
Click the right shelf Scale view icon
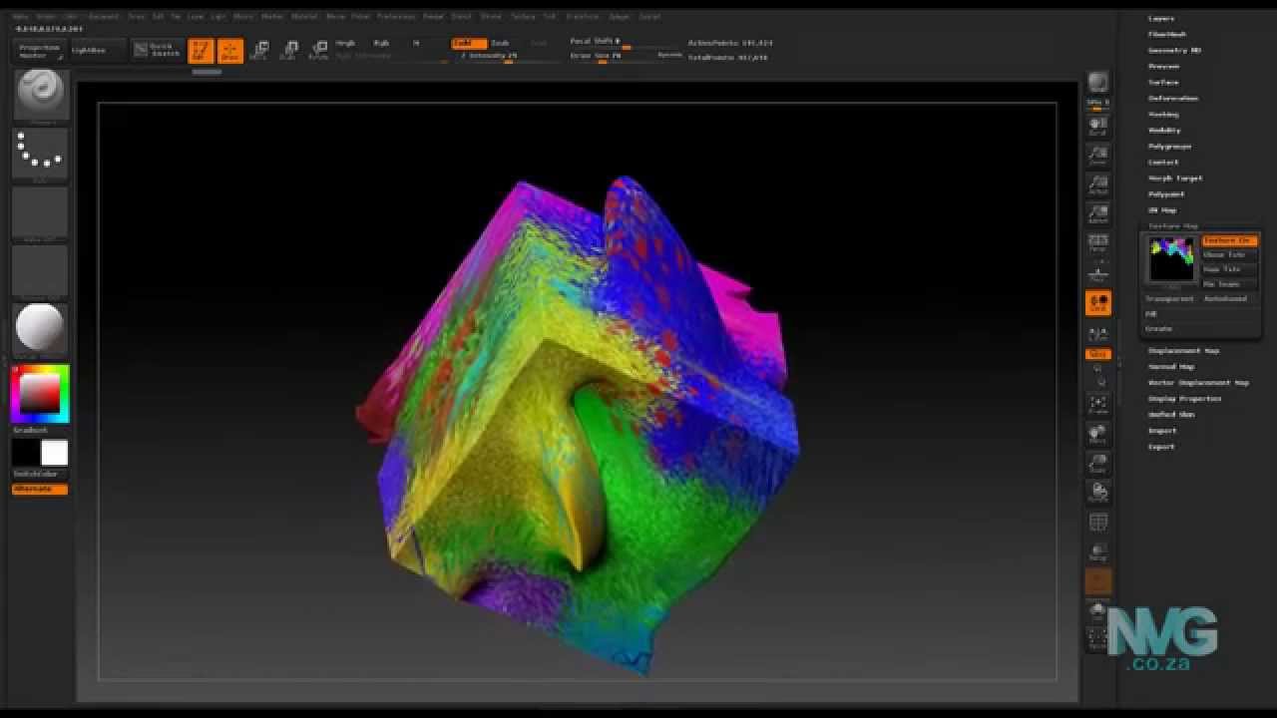[1098, 463]
